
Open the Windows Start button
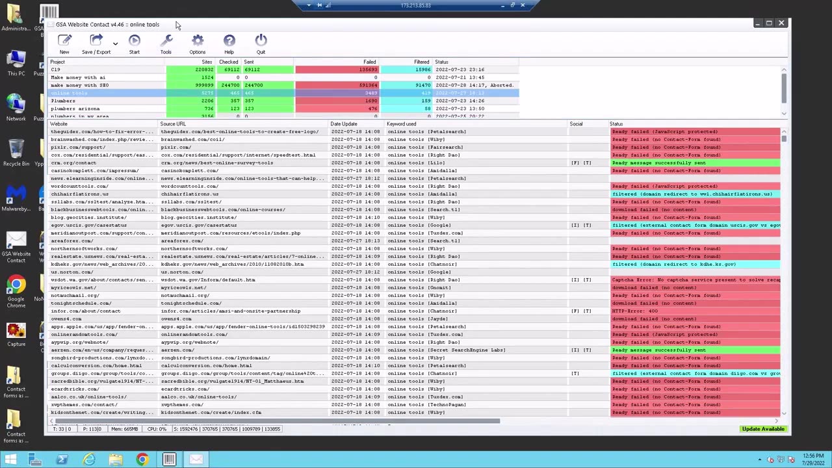click(10, 460)
